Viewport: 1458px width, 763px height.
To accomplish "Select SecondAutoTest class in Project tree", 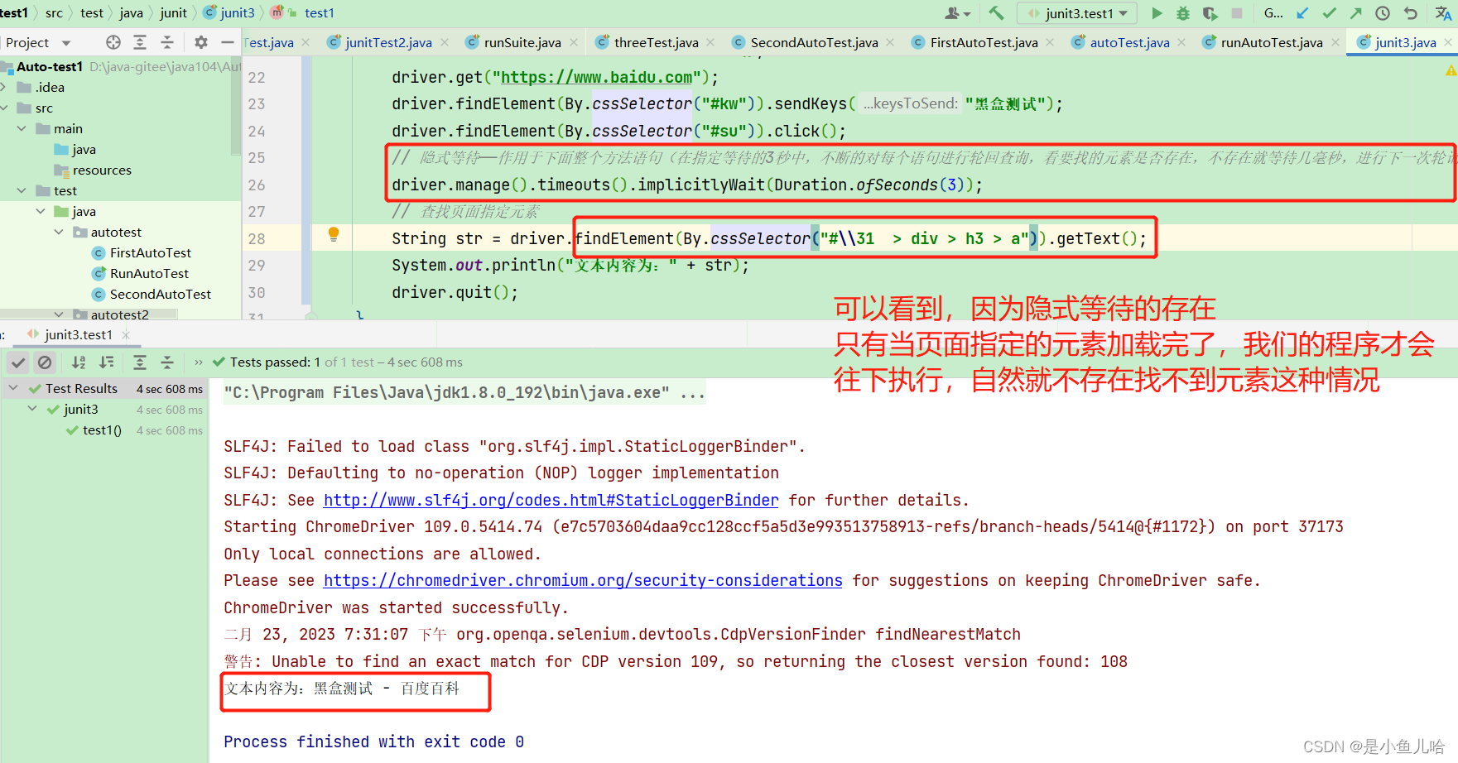I will (160, 294).
